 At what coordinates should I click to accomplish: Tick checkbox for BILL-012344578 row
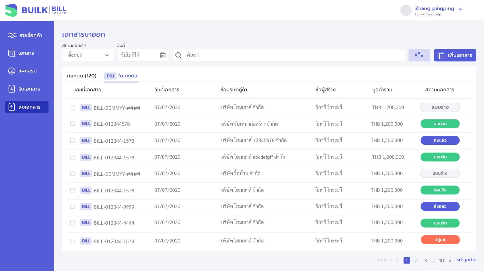click(72, 124)
